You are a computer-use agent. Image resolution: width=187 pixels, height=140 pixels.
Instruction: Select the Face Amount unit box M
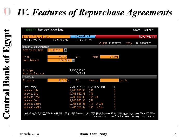(69, 60)
